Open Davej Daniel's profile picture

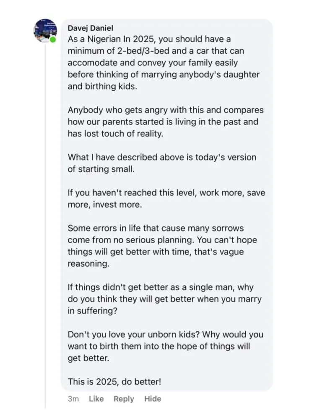click(45, 30)
